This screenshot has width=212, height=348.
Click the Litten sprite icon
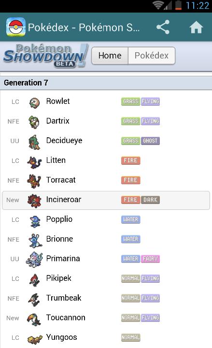[x=34, y=161]
